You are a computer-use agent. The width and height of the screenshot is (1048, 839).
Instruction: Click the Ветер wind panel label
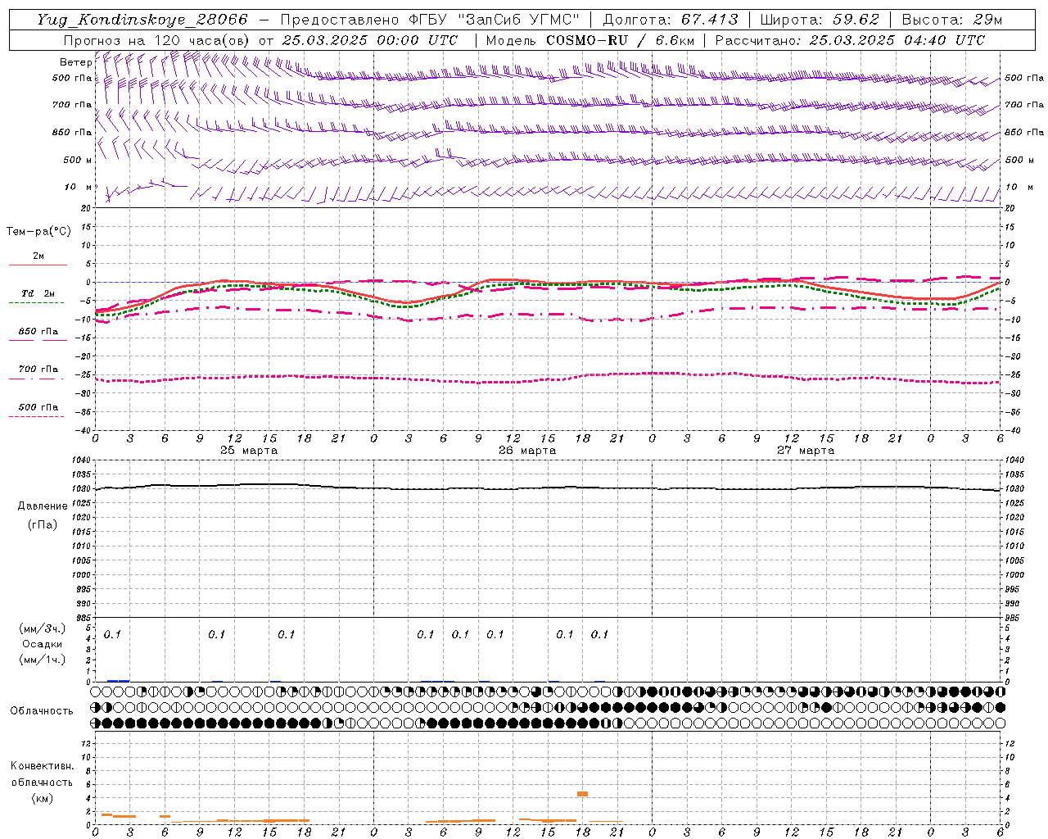pyautogui.click(x=75, y=62)
